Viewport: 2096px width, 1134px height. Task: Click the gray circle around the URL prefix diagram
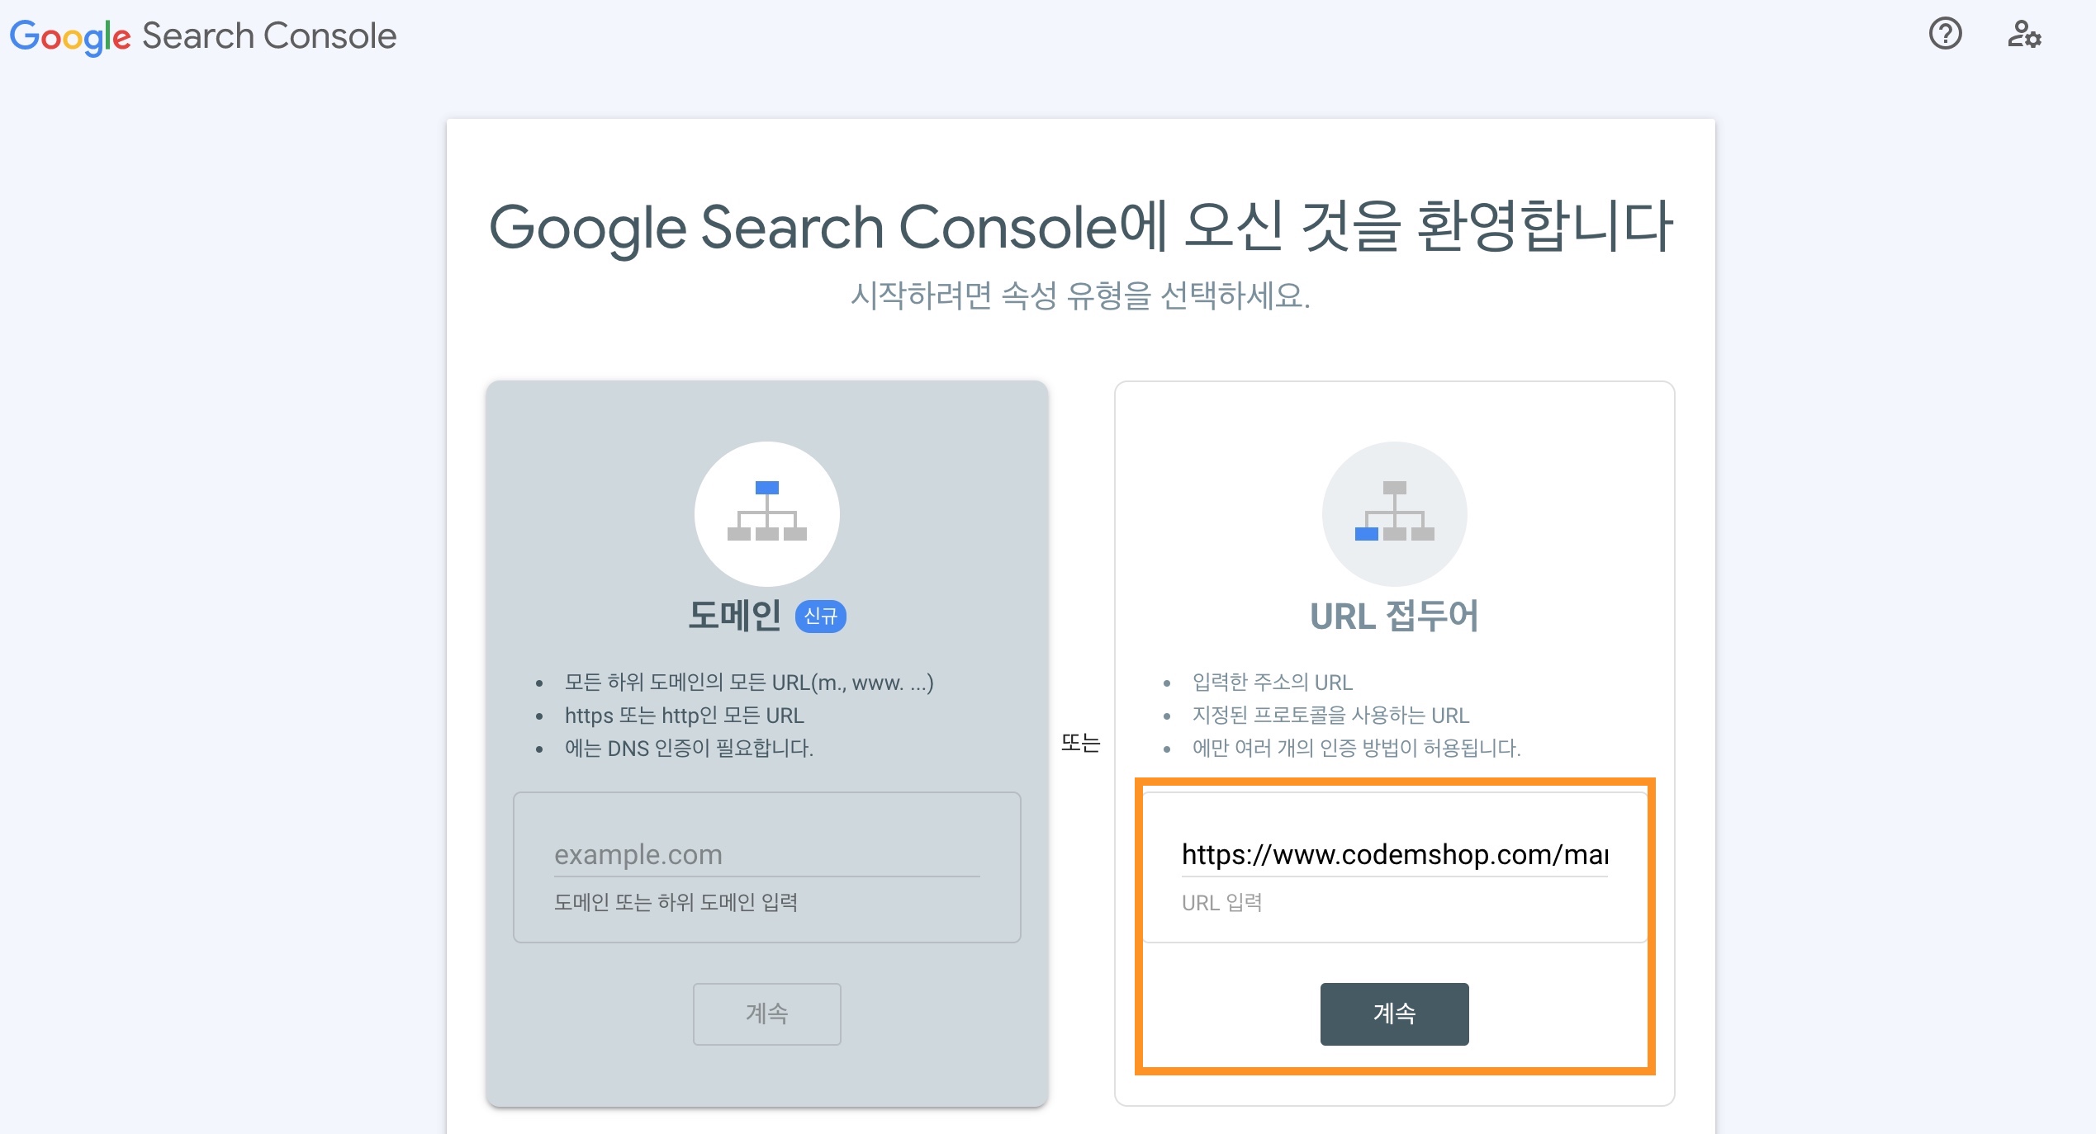point(1394,513)
